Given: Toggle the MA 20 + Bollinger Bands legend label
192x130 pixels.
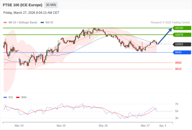Looking at the screenshot, I should 23,23.
